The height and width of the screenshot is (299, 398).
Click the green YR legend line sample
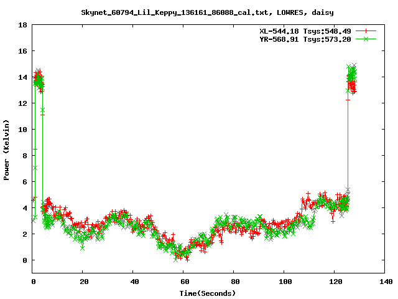pyautogui.click(x=366, y=39)
